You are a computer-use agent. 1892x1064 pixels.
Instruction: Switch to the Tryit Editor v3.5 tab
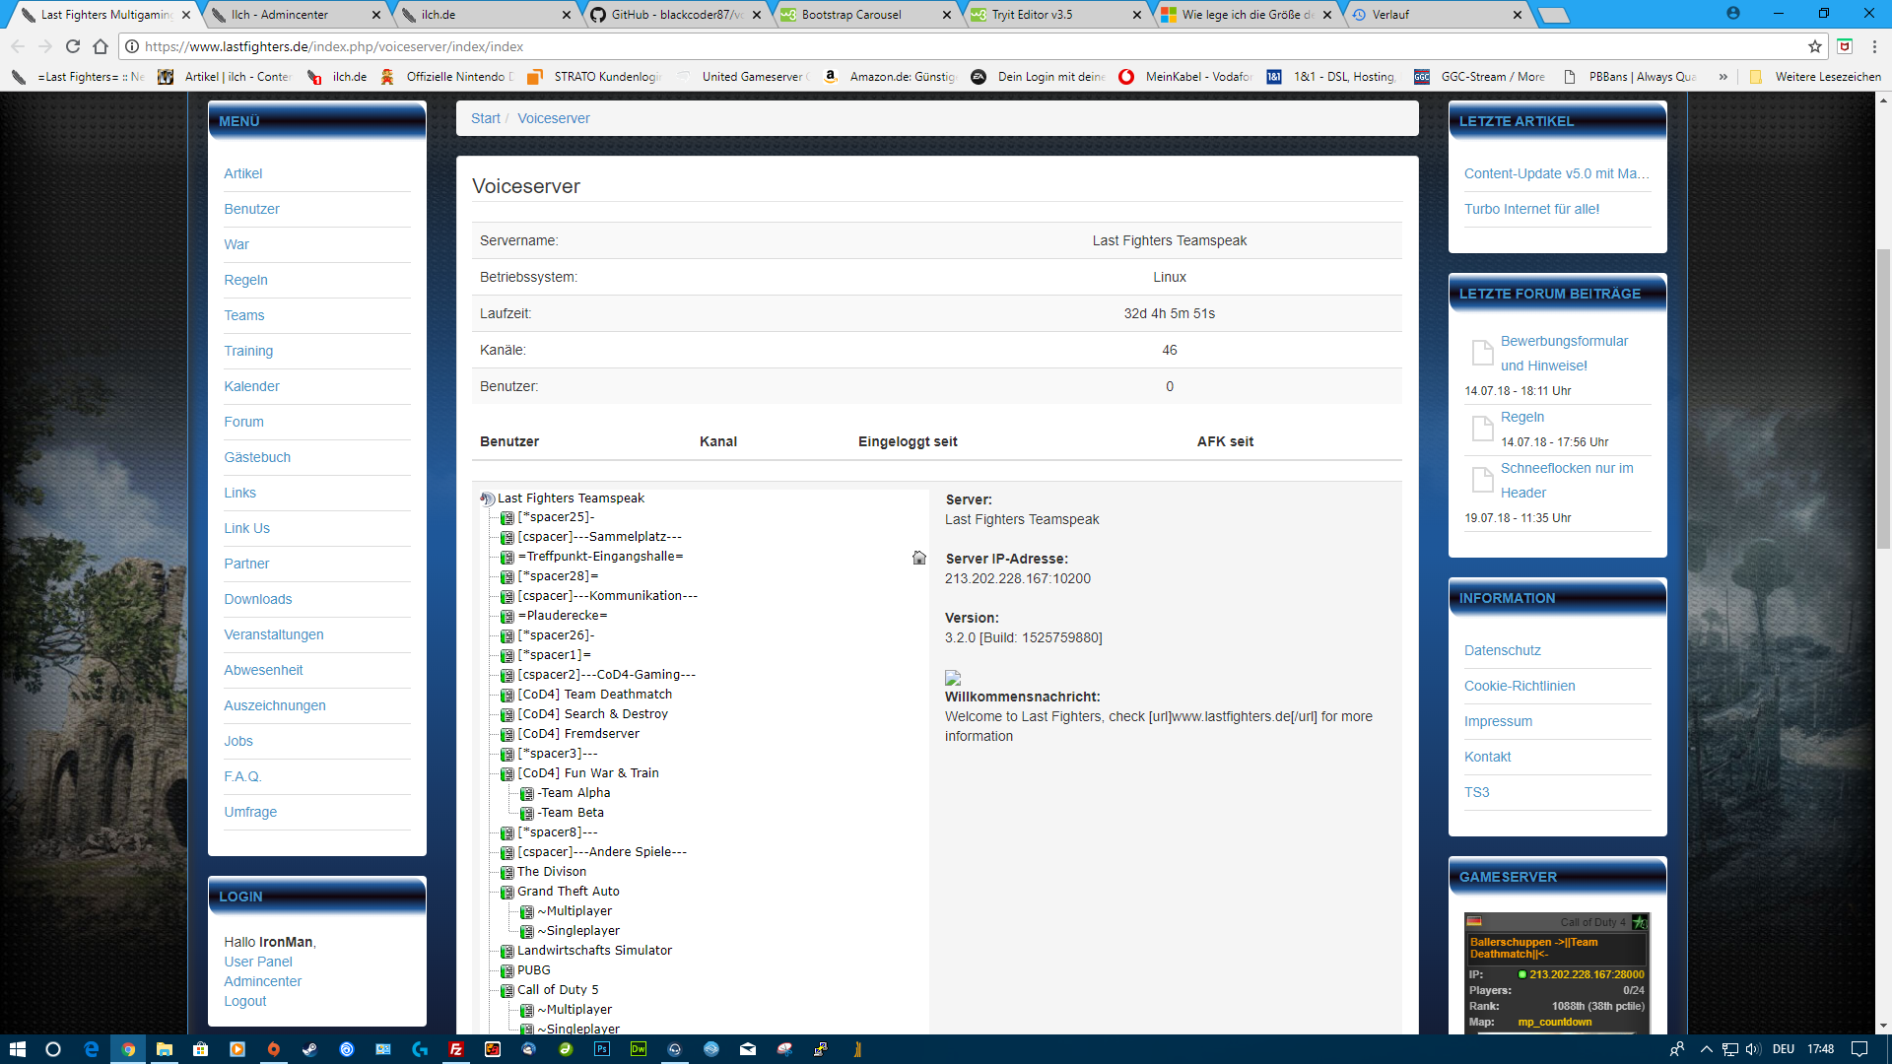click(x=1055, y=15)
